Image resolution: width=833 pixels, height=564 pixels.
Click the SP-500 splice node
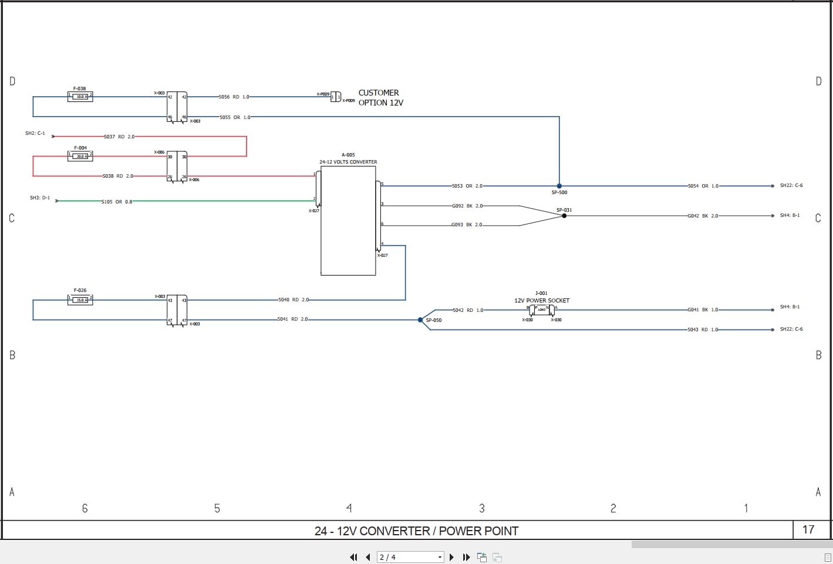click(x=559, y=186)
